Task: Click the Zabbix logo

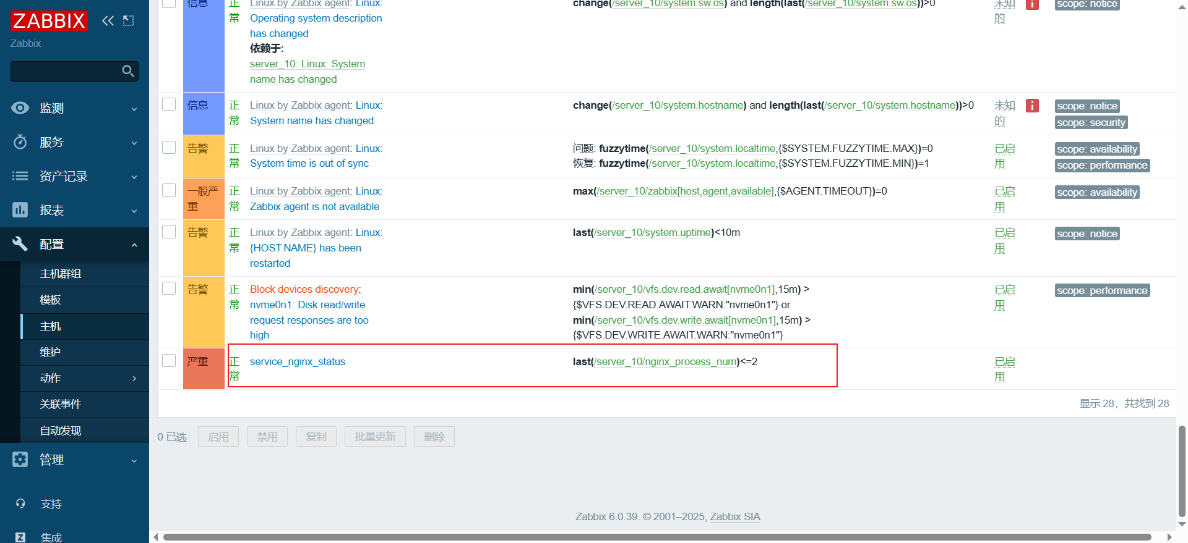Action: pos(49,21)
